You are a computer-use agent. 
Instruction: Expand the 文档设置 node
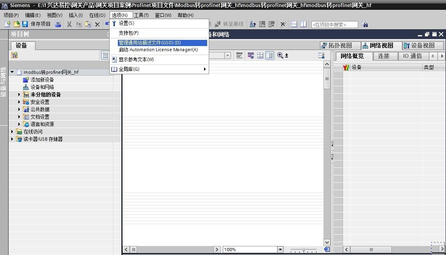tap(19, 117)
